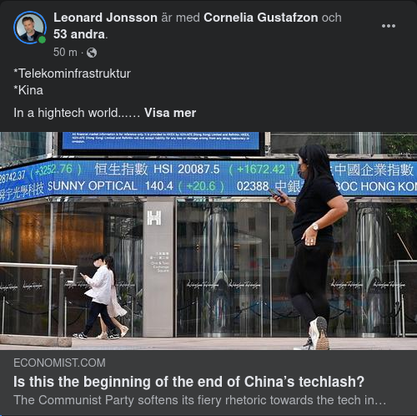Open Leonard Jonsson's profile name link

pyautogui.click(x=105, y=18)
